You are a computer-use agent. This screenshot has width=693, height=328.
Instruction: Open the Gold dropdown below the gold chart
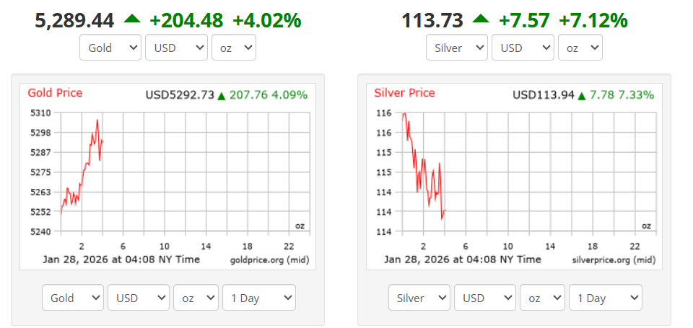73,298
